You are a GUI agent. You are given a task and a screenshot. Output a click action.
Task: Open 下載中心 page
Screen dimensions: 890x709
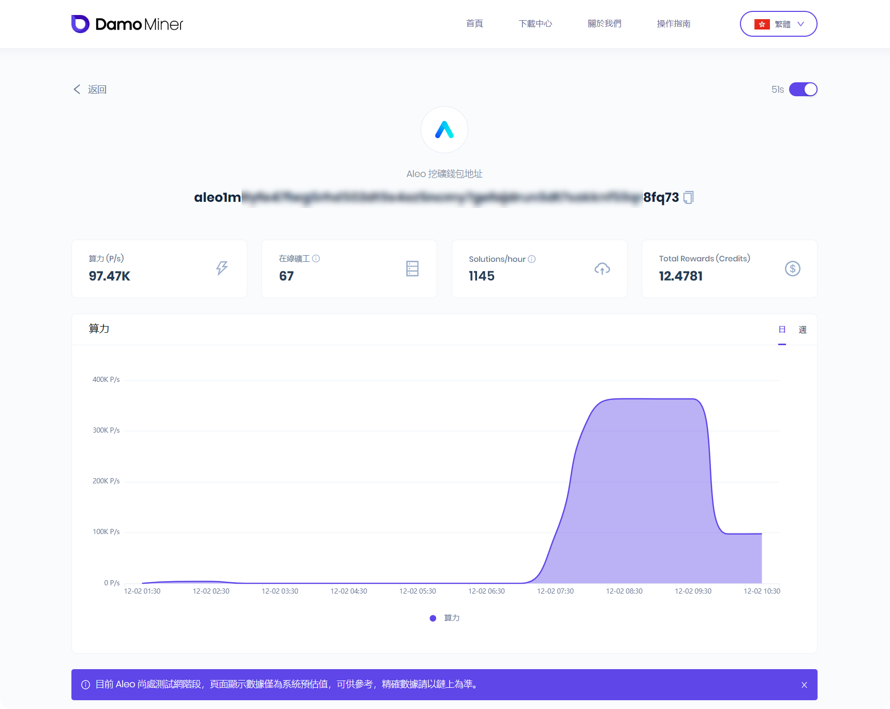535,24
